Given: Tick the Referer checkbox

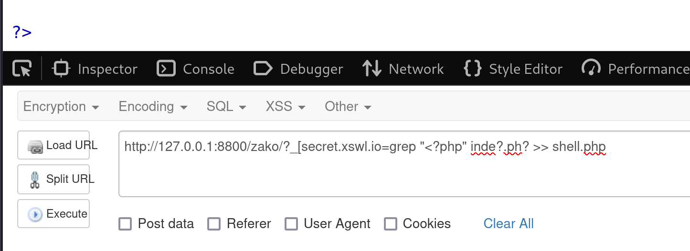Looking at the screenshot, I should [214, 224].
